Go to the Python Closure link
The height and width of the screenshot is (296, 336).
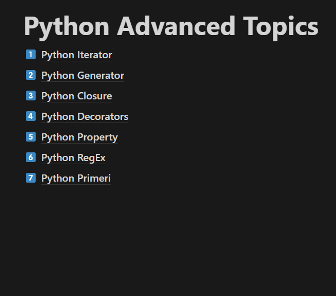tap(76, 96)
